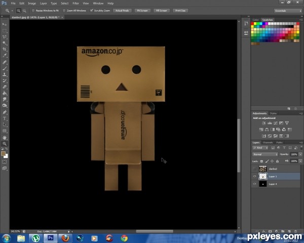Hide Layer 4 using its eye icon
This screenshot has width=304, height=243.
click(x=254, y=184)
